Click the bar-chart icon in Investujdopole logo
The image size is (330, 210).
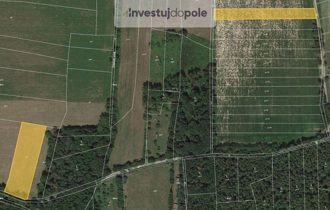125,13
